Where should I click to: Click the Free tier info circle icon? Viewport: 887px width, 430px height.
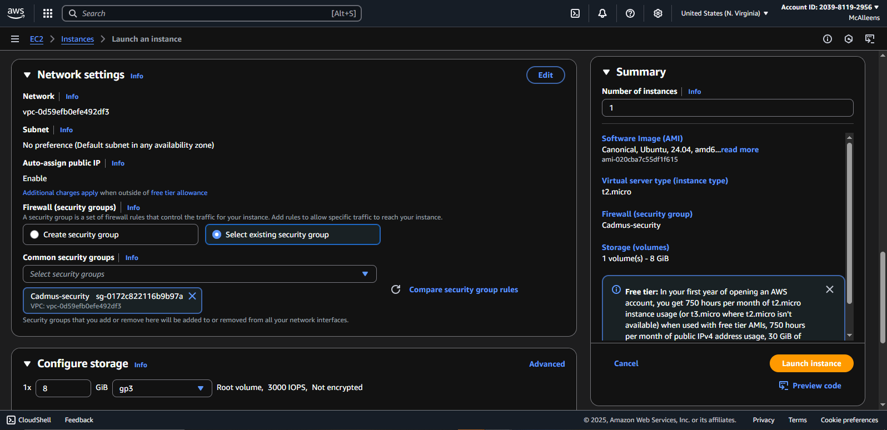(x=616, y=289)
